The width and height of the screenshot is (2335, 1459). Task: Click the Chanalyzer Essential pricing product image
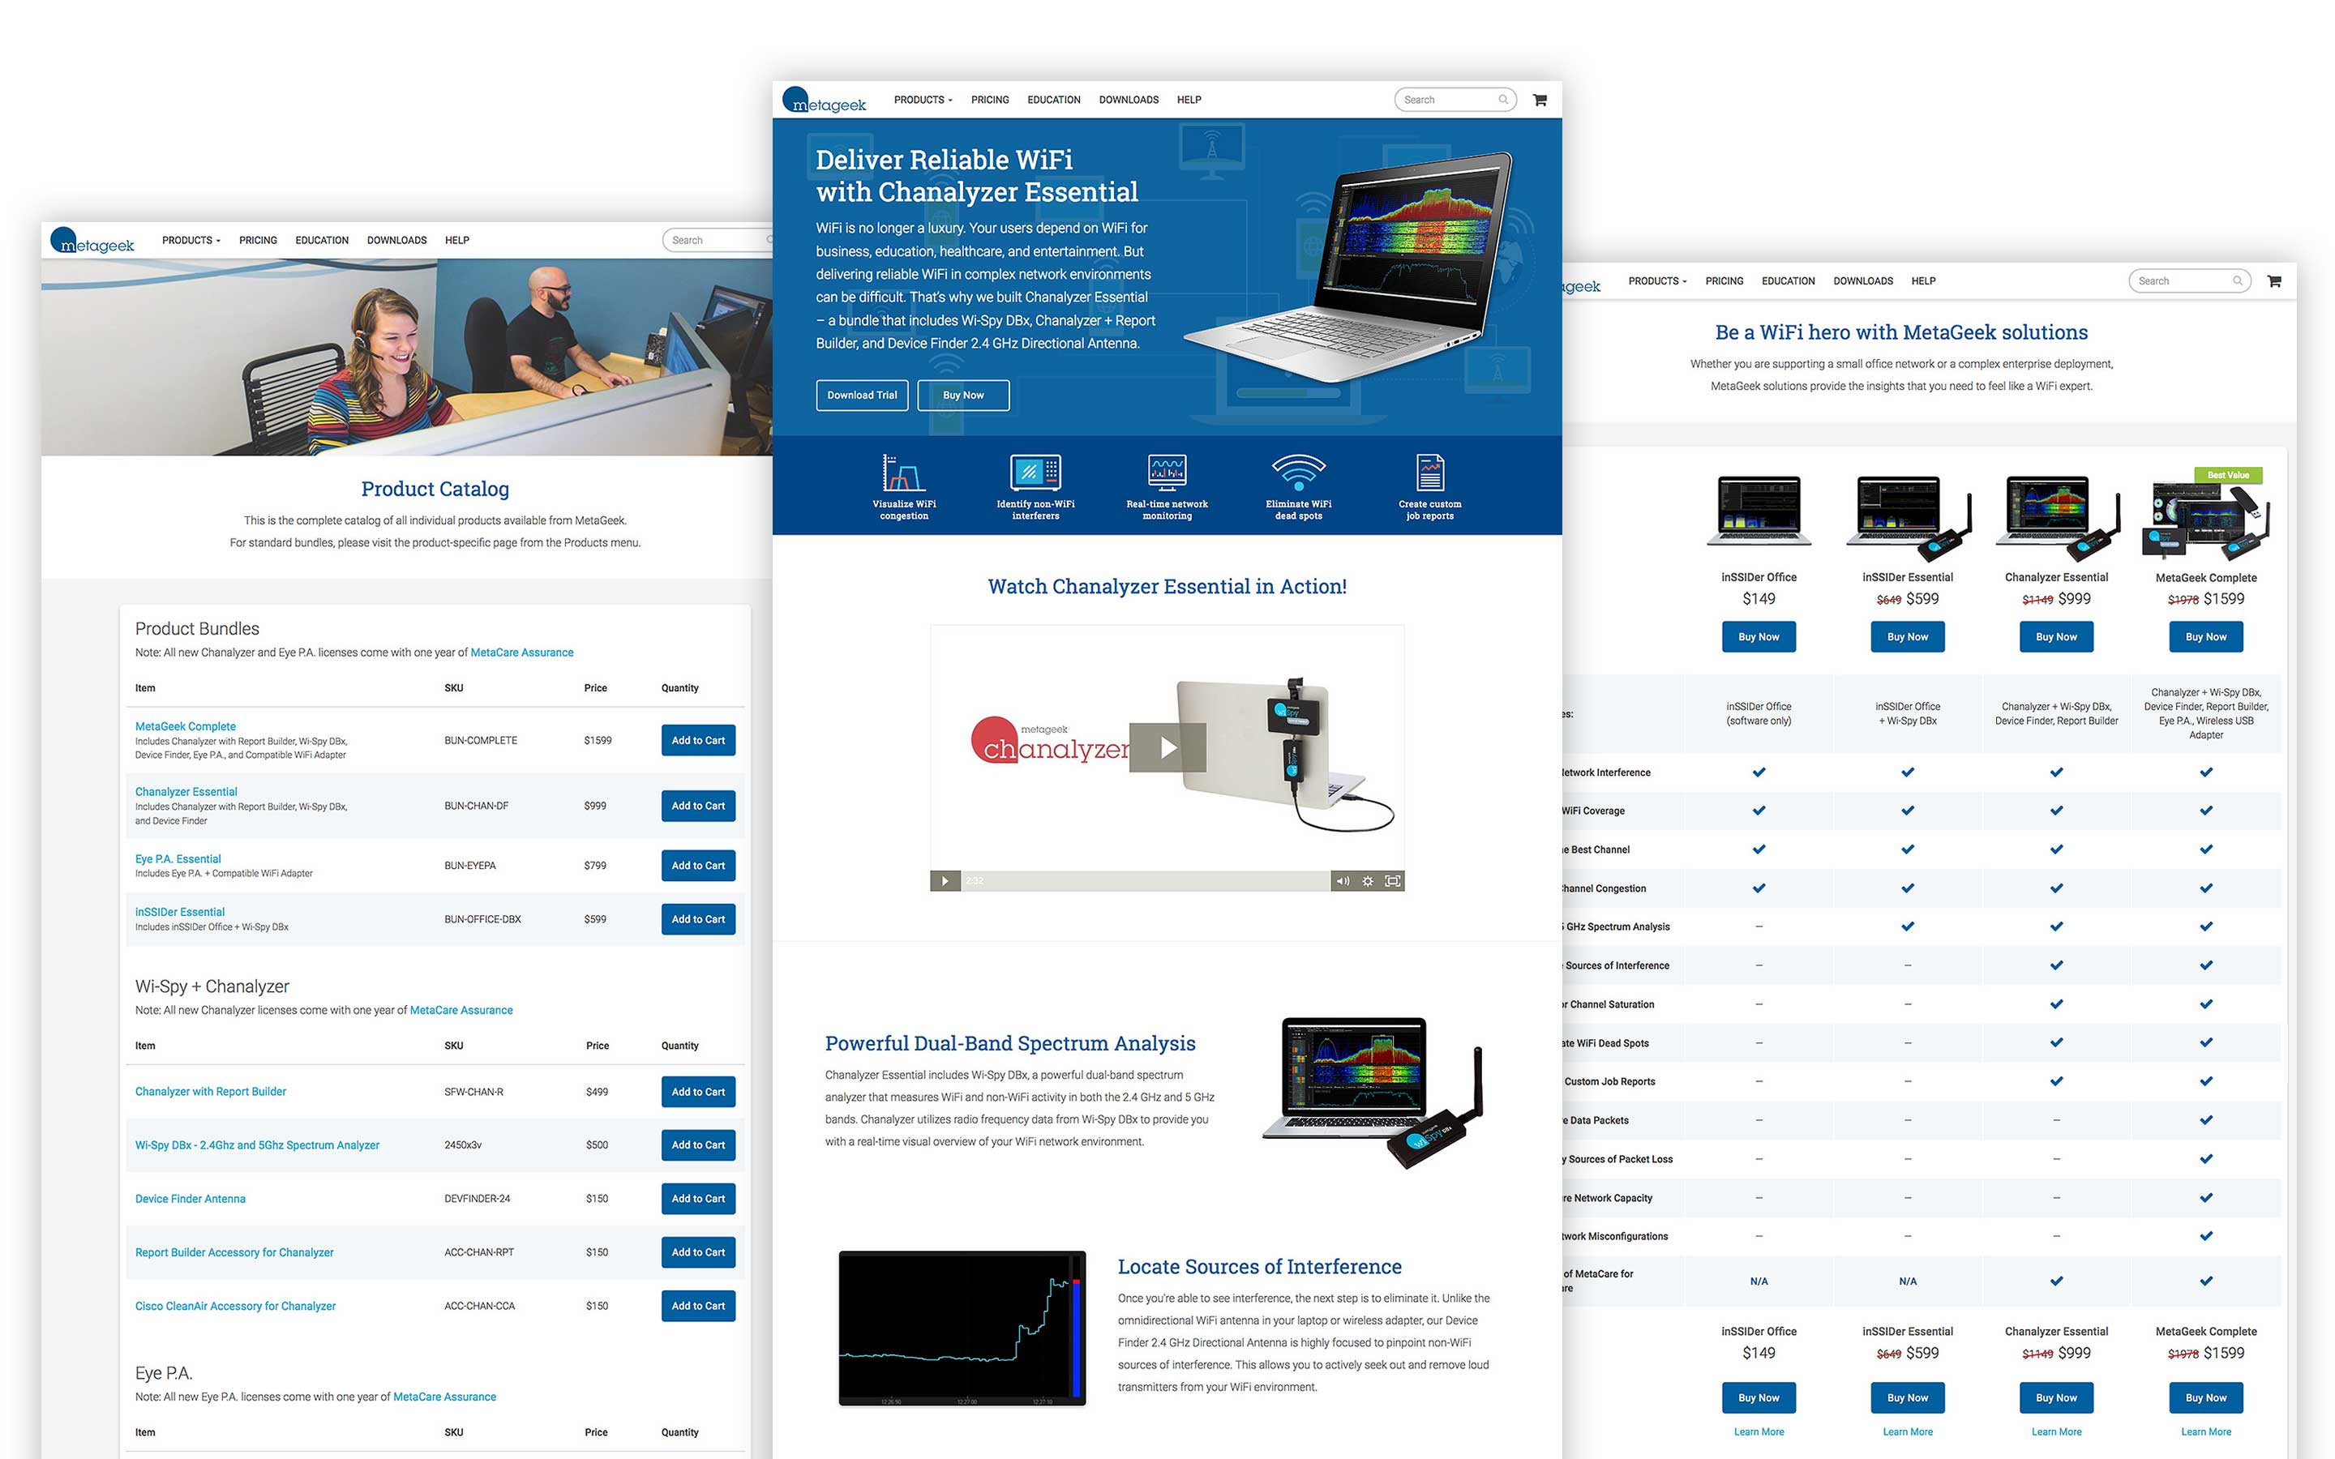[x=2057, y=517]
